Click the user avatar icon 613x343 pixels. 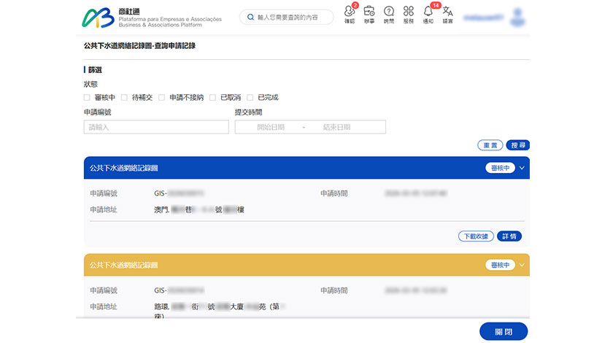520,15
